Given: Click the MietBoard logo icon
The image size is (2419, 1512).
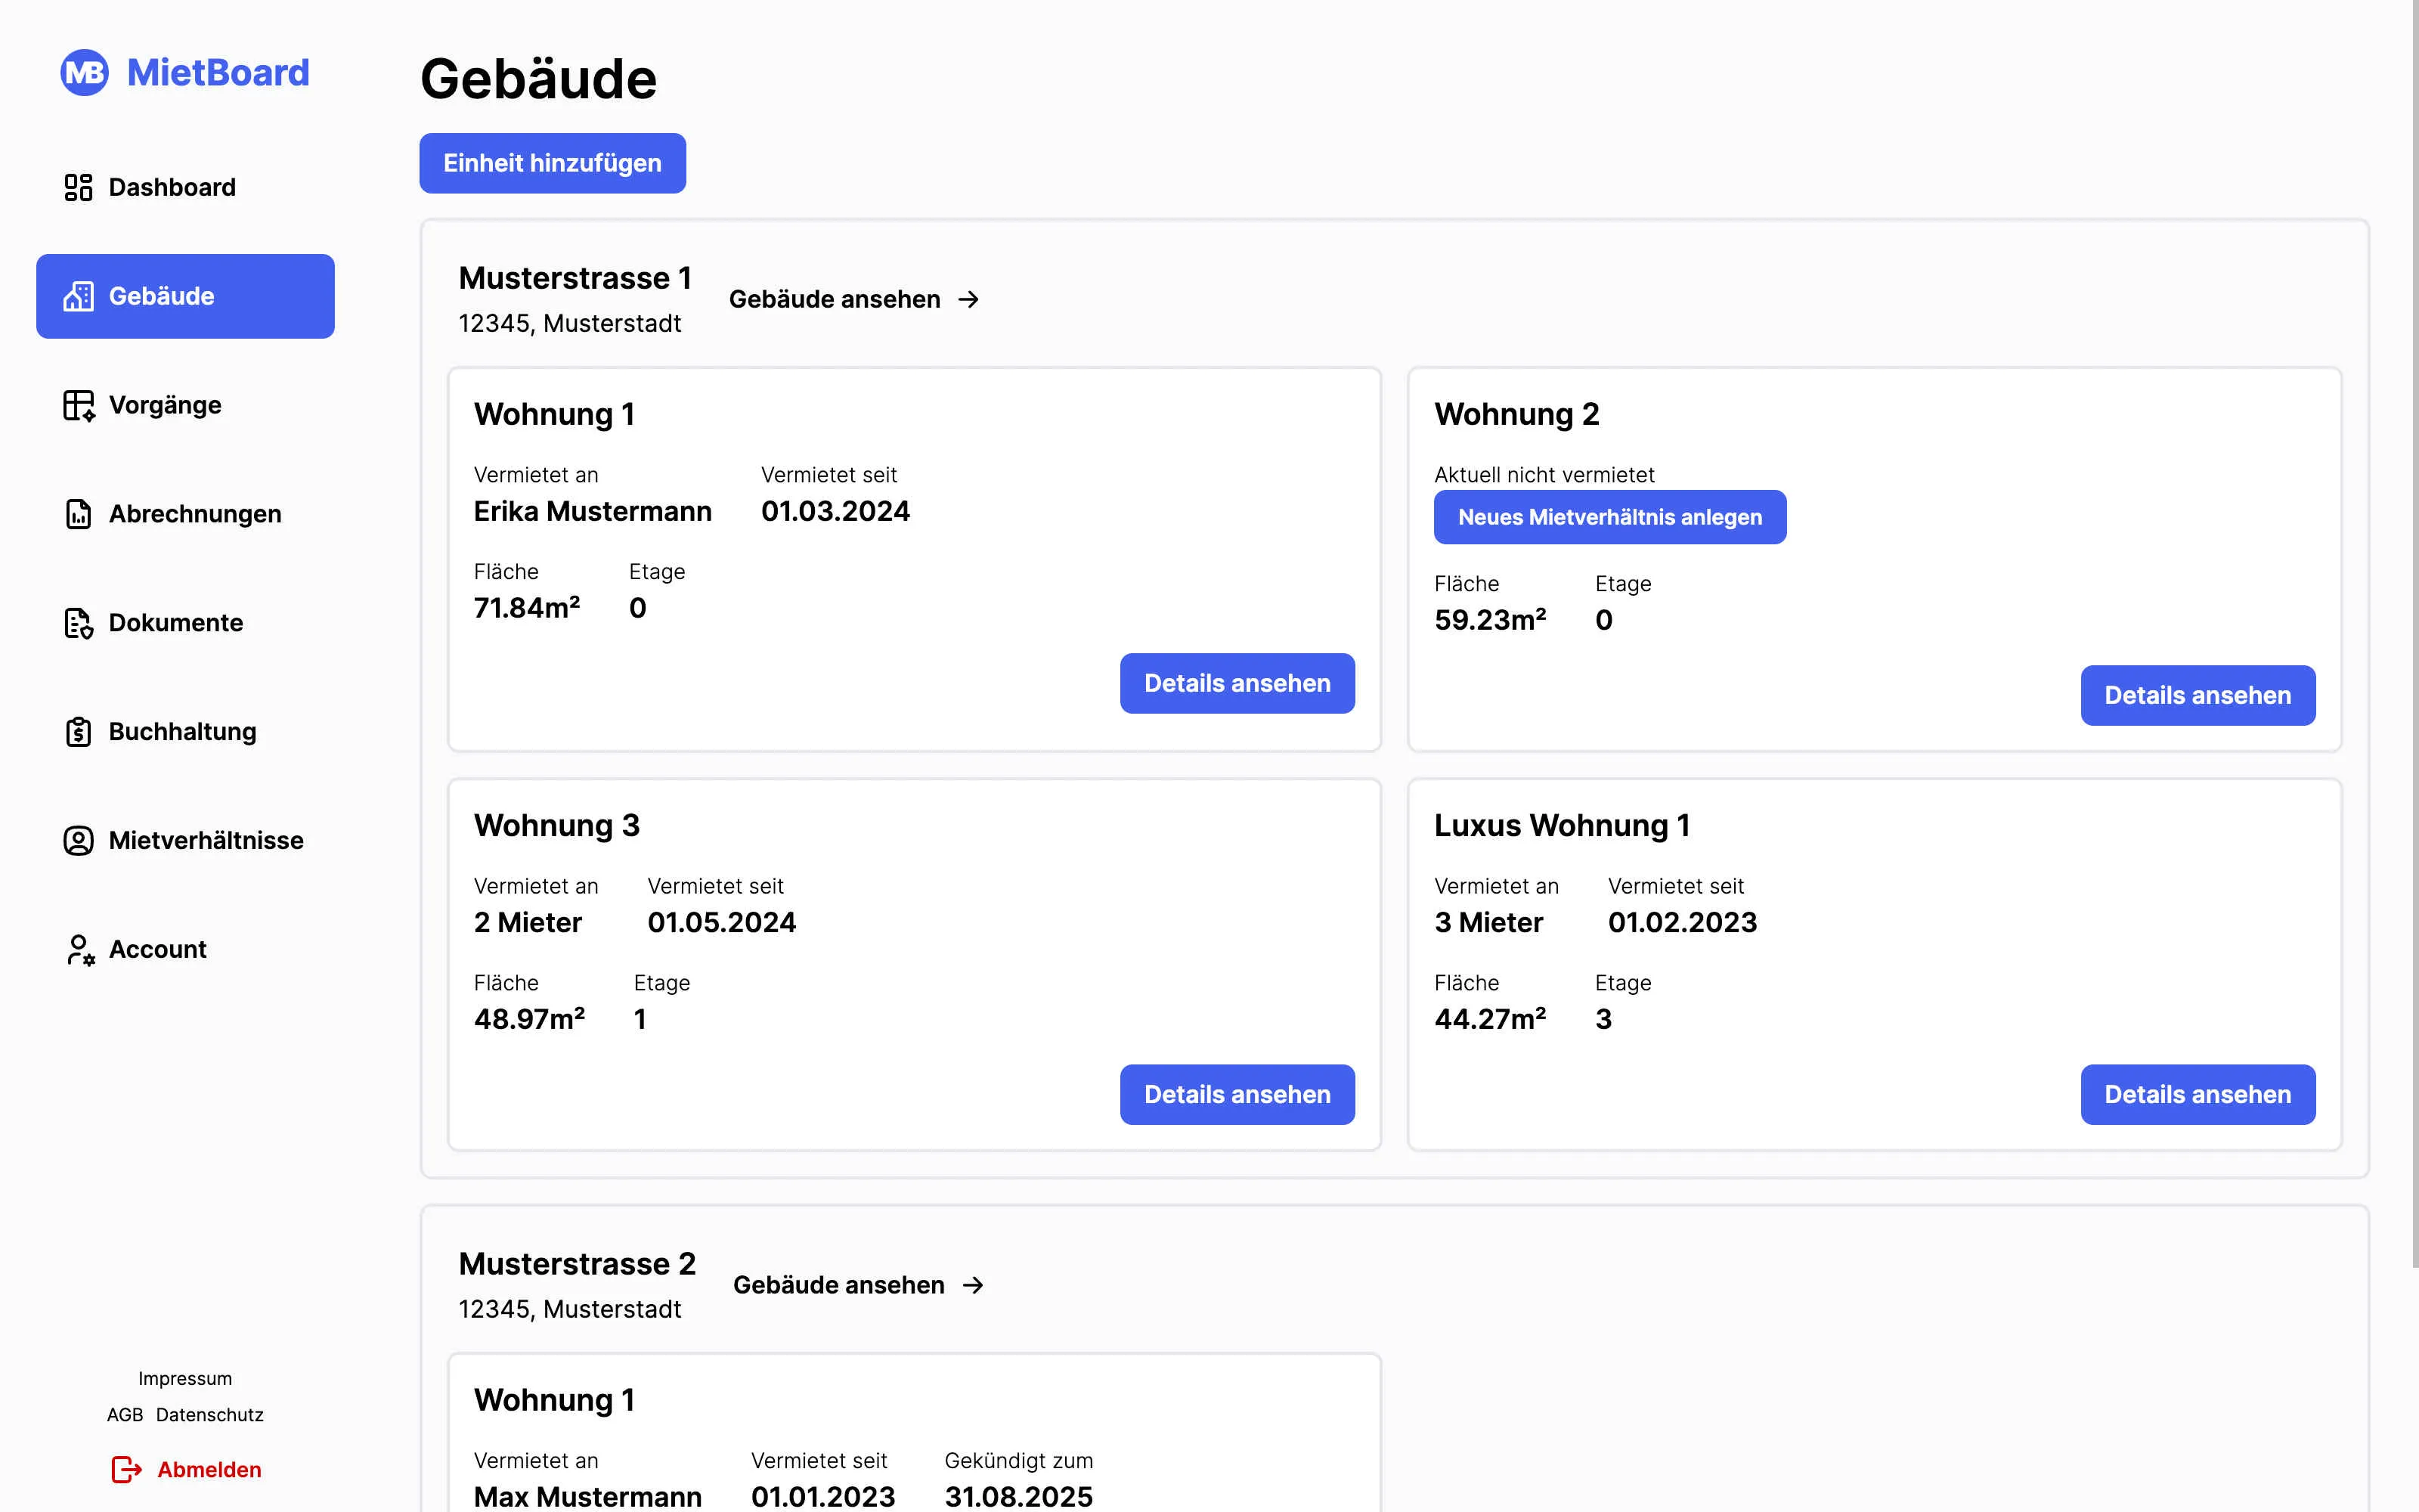Looking at the screenshot, I should click(84, 73).
